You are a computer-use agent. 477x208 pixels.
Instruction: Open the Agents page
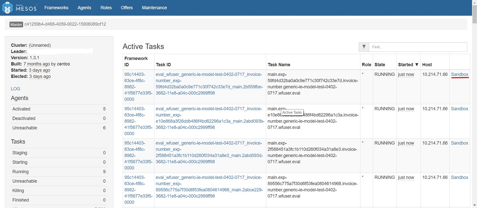coord(84,8)
